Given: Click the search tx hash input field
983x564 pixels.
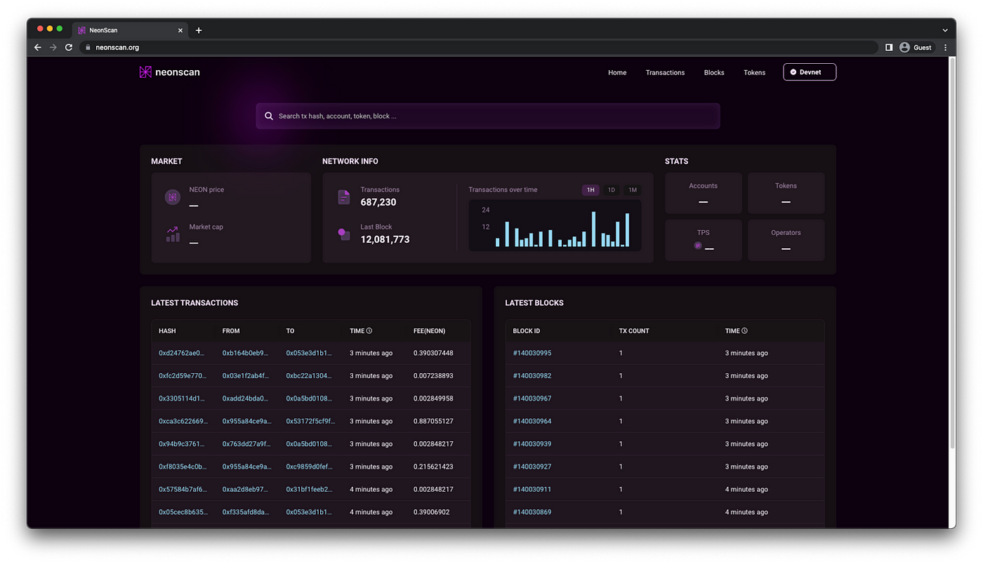Looking at the screenshot, I should (488, 116).
